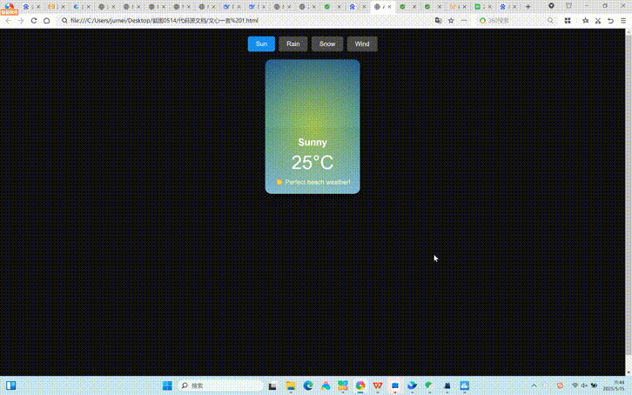Viewport: 632px width, 395px height.
Task: Click the 25°C temperature reading
Action: pos(313,163)
